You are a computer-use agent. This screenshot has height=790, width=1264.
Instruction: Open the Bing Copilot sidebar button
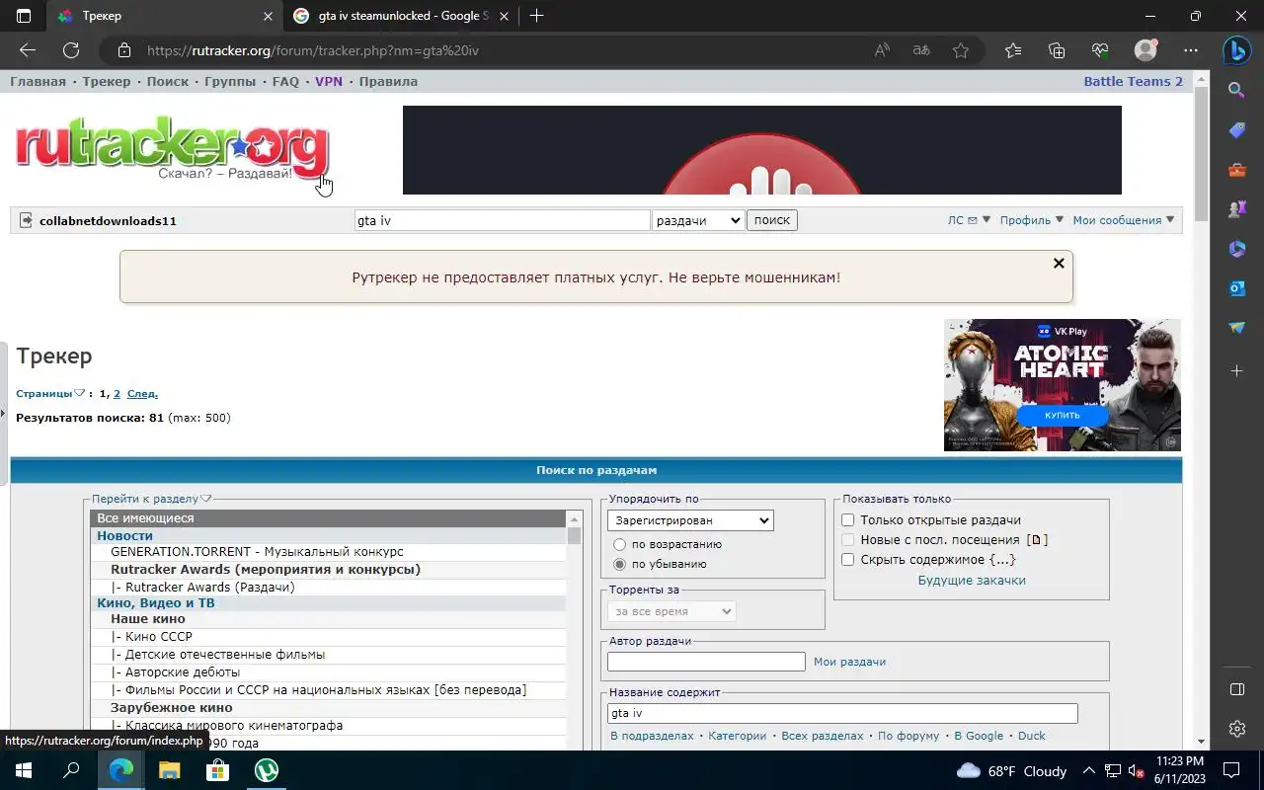(1237, 49)
